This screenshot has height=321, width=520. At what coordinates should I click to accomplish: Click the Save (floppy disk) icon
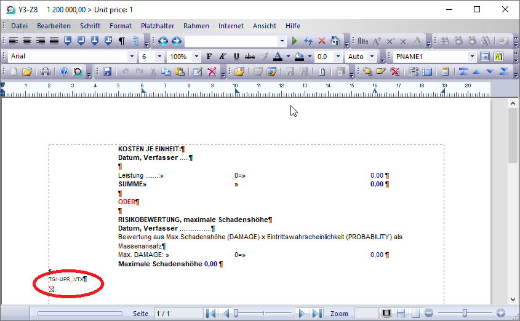pyautogui.click(x=106, y=71)
